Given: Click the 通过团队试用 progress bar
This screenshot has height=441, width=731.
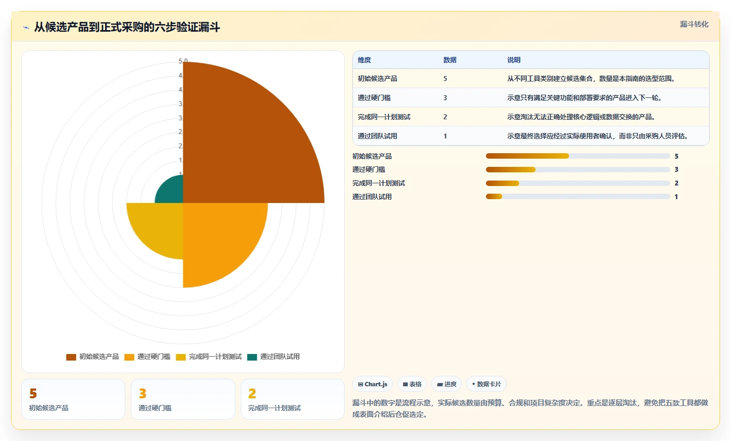Looking at the screenshot, I should (x=578, y=196).
